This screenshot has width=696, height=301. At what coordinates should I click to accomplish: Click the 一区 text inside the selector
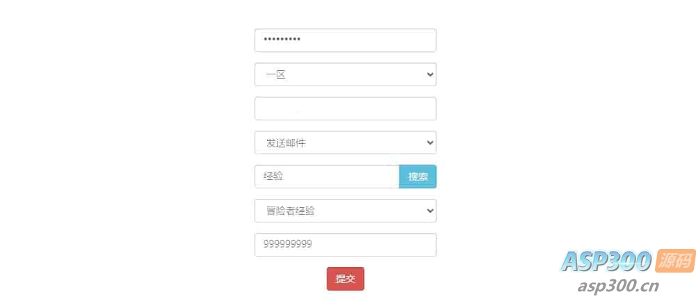pos(275,74)
